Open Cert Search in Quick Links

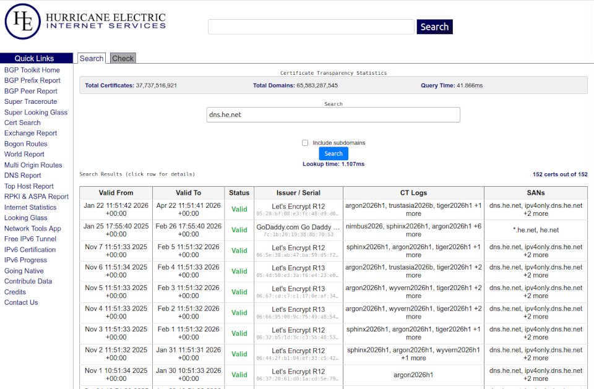pos(22,122)
